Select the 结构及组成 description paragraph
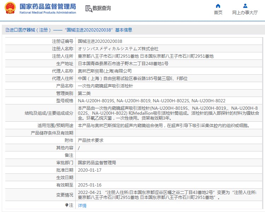The height and width of the screenshot is (212, 265). pos(168,113)
